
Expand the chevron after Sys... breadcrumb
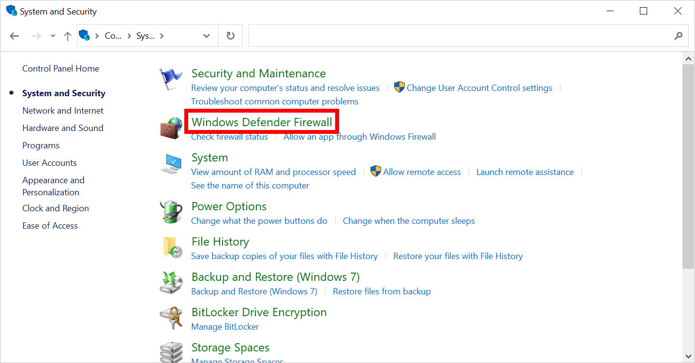click(x=162, y=36)
